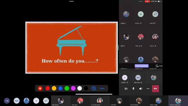This screenshot has width=188, height=106.
Task: Choose the yellow pen color
Action: click(54, 88)
